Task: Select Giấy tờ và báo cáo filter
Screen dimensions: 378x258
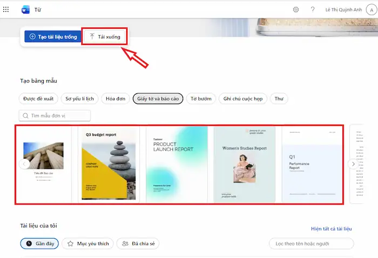Action: [x=158, y=99]
